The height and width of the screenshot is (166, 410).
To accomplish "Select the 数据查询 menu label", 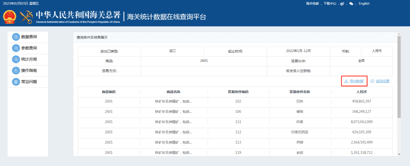I will 29,37.
